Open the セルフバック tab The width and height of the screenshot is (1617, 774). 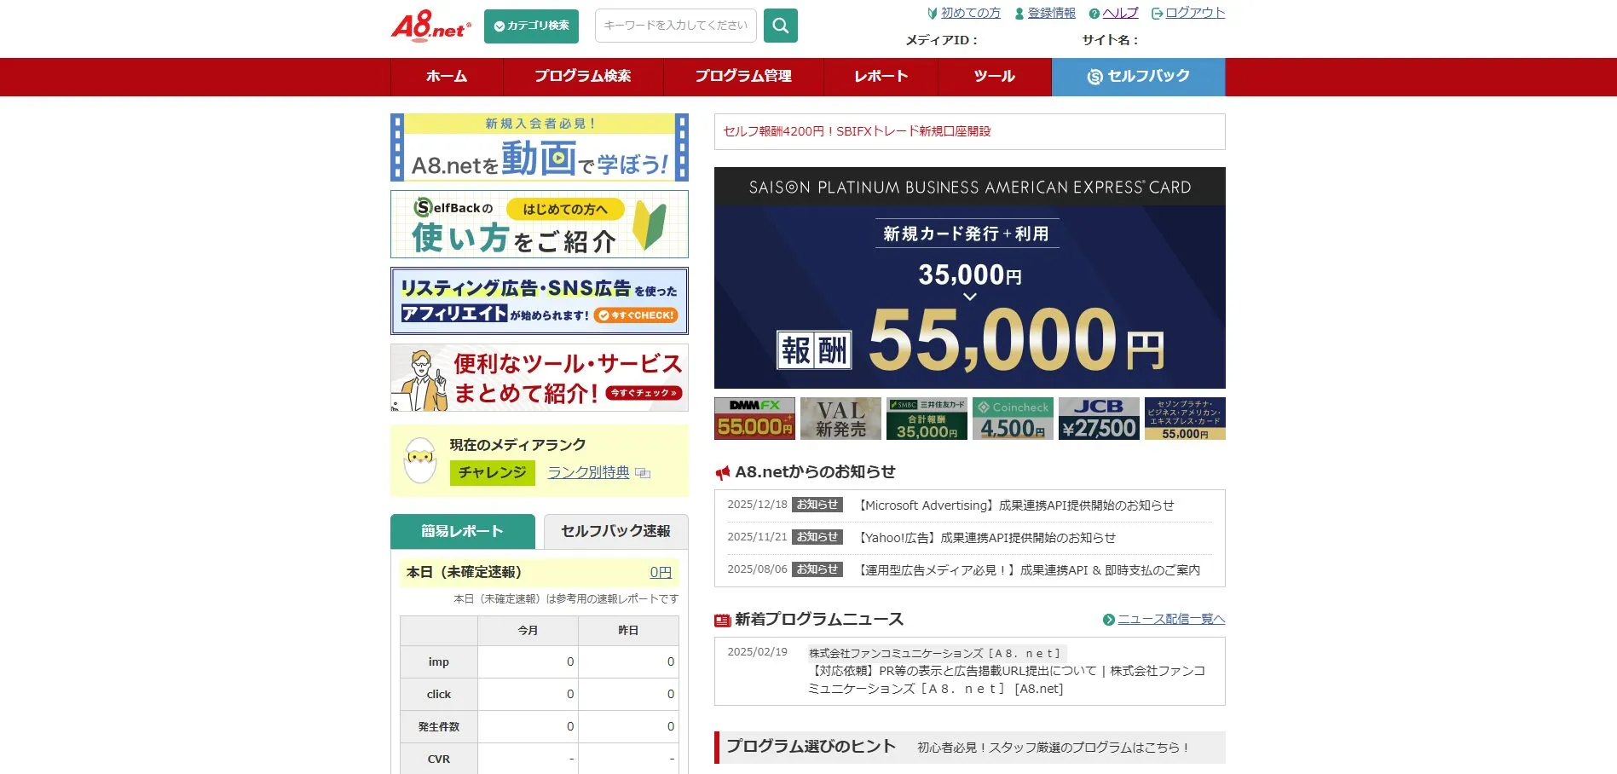1139,77
